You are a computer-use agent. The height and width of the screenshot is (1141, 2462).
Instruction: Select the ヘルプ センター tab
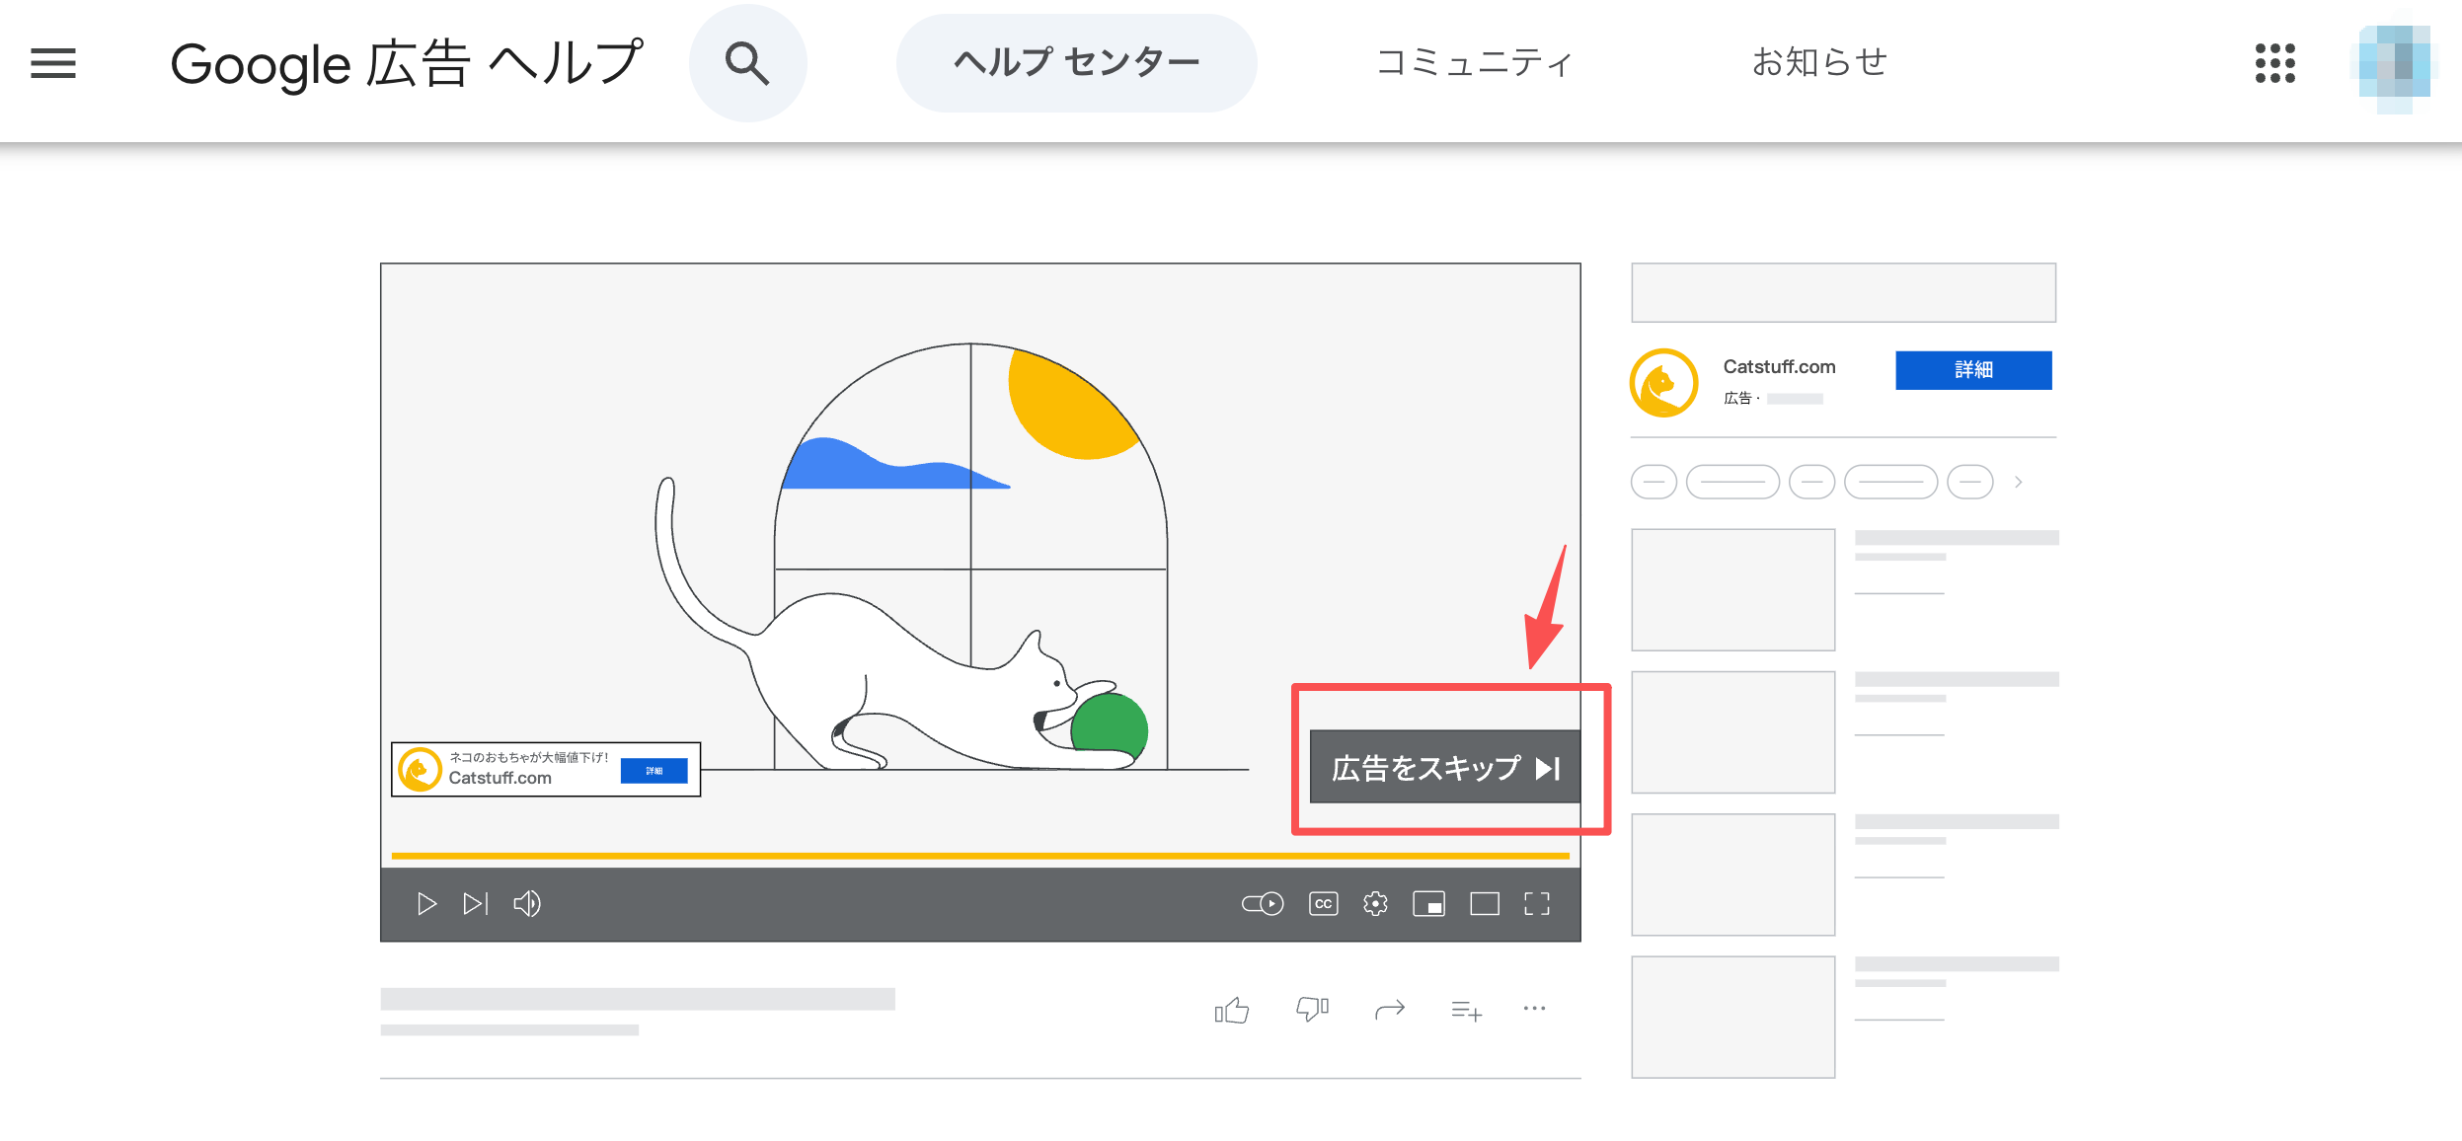coord(1076,63)
